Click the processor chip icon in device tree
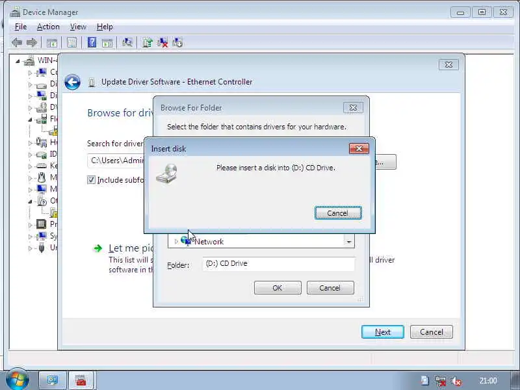This screenshot has width=520, height=390. click(x=42, y=224)
